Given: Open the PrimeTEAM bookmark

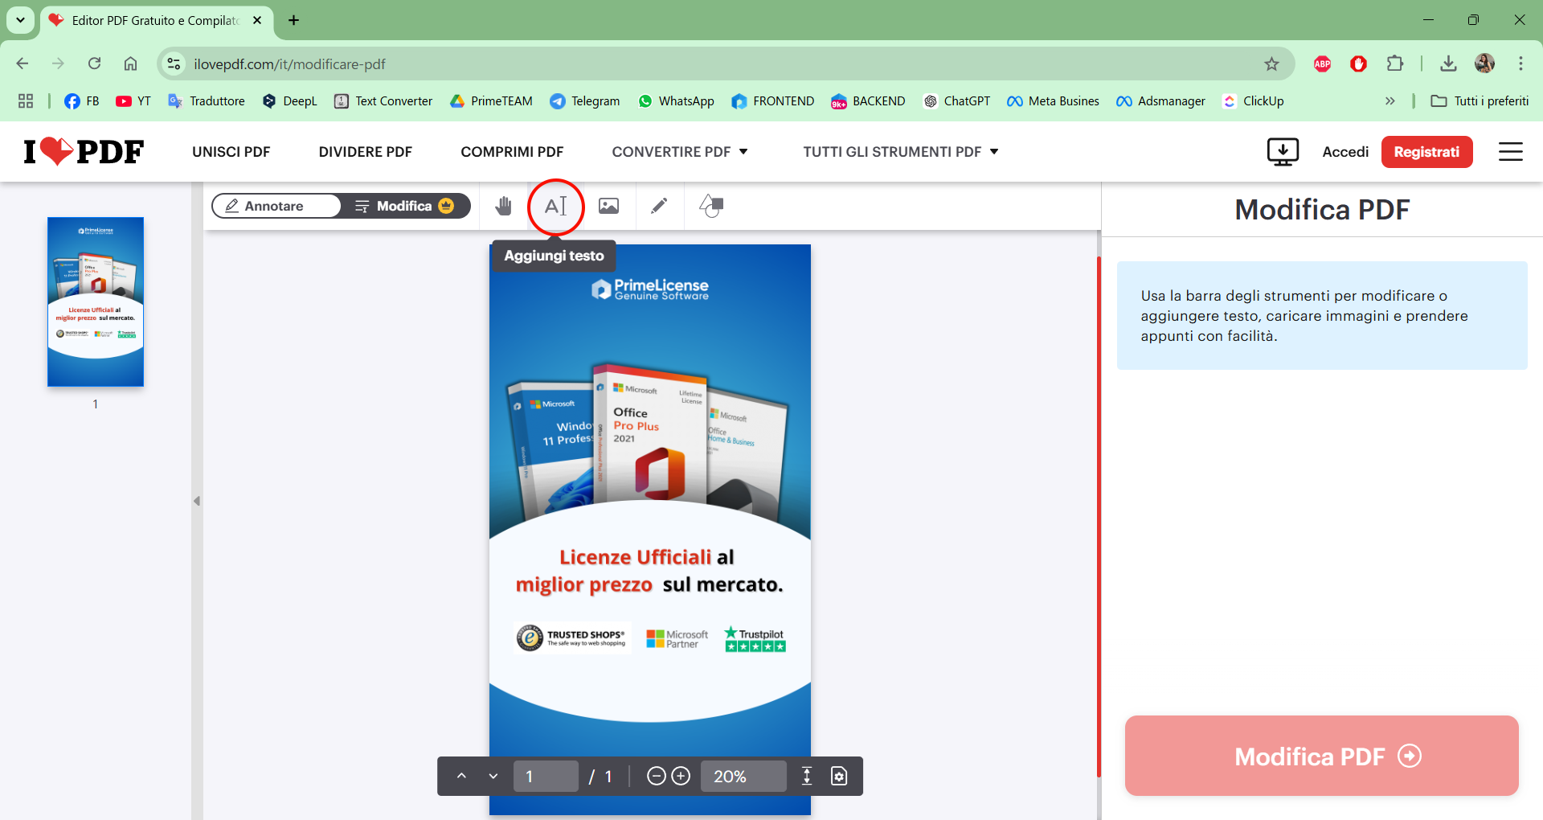Looking at the screenshot, I should coord(491,101).
